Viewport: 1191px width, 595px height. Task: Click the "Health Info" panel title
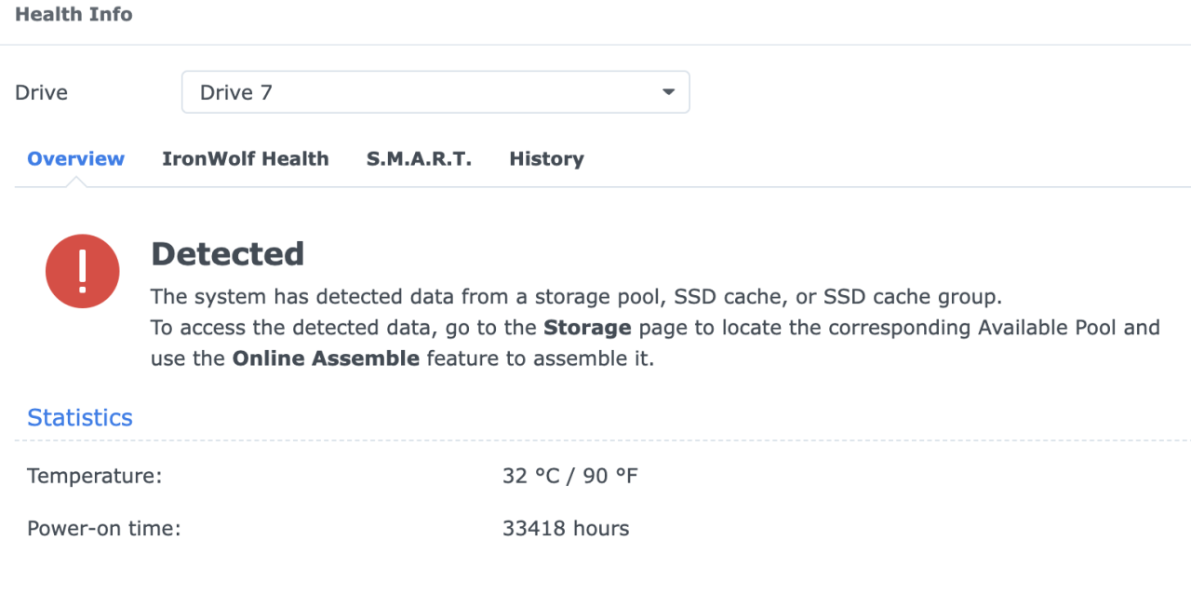[x=74, y=15]
